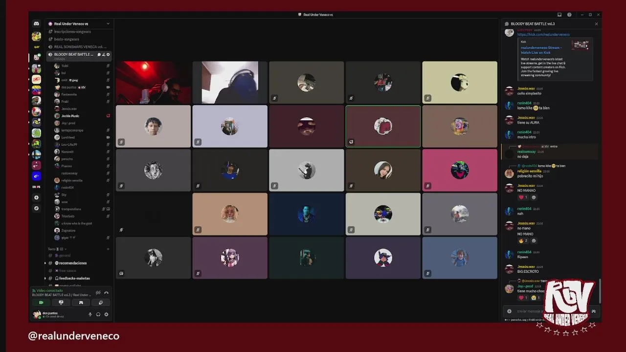Add reaction to NO MANAO message
This screenshot has height=352, width=626.
(534, 198)
